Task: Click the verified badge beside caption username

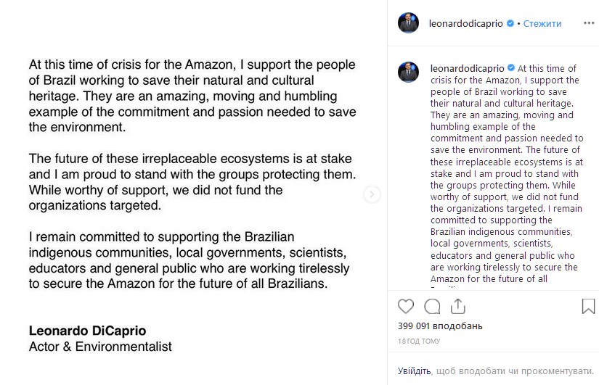Action: (x=510, y=67)
